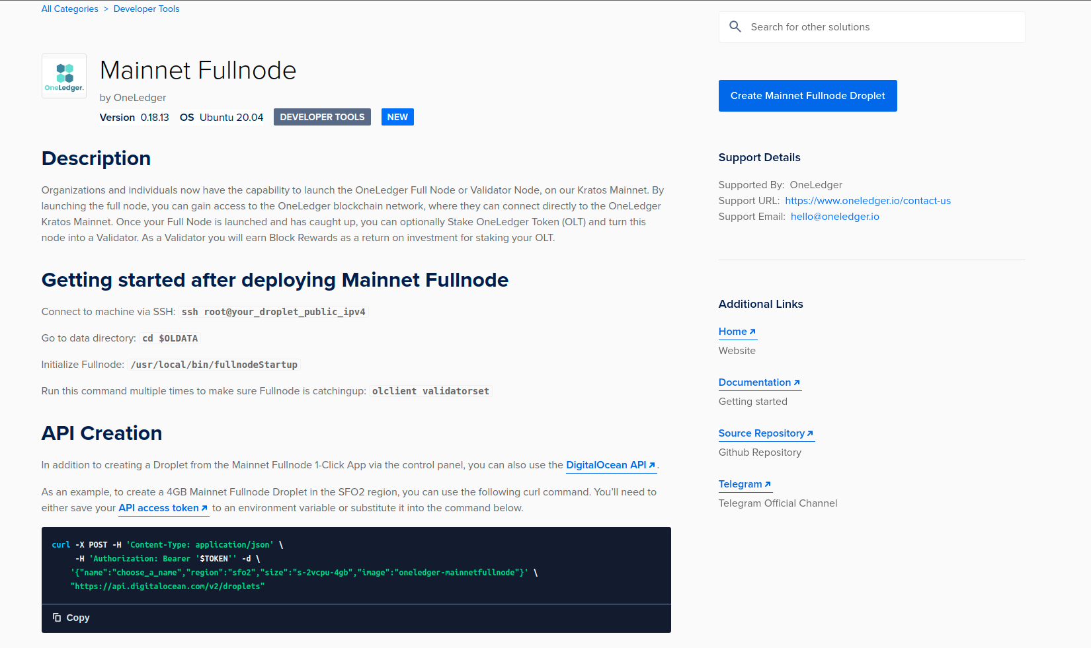
Task: Click the hello@oneledger.io email link
Action: pyautogui.click(x=834, y=217)
